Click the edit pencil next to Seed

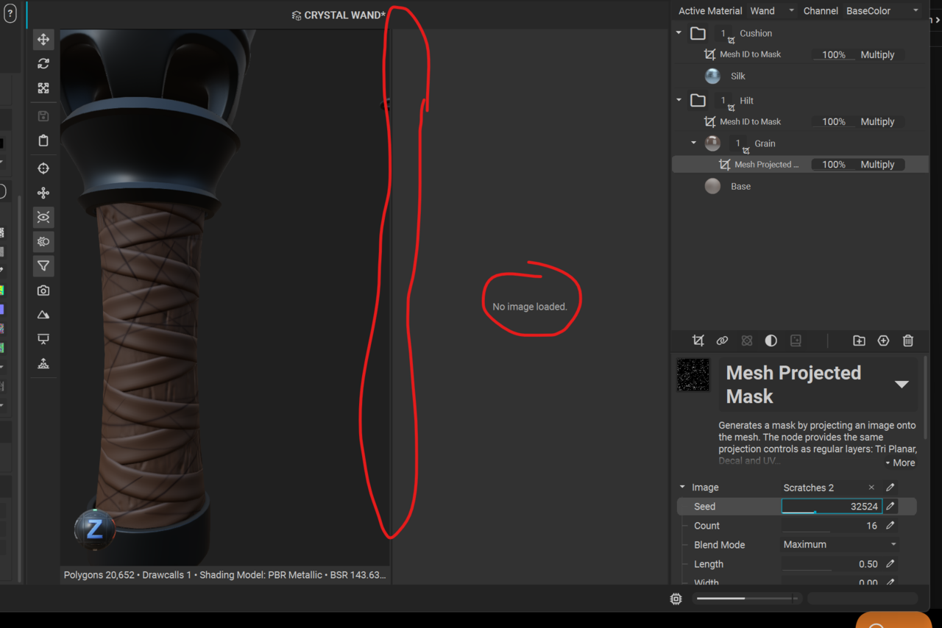pyautogui.click(x=890, y=506)
